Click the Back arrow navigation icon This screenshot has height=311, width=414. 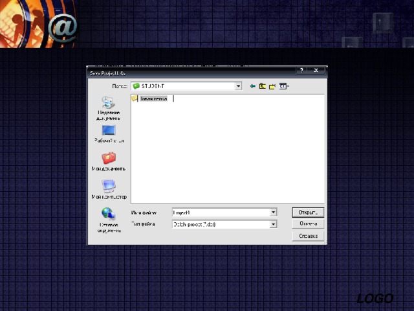pyautogui.click(x=253, y=86)
